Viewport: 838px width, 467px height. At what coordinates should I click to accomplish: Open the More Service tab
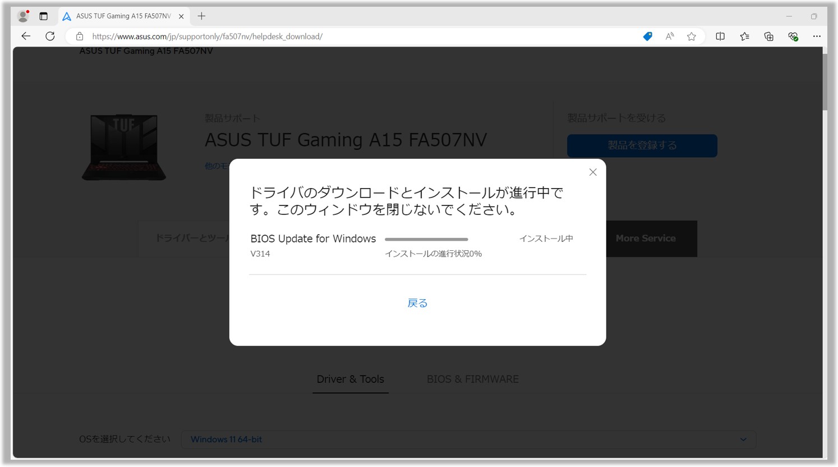click(651, 239)
